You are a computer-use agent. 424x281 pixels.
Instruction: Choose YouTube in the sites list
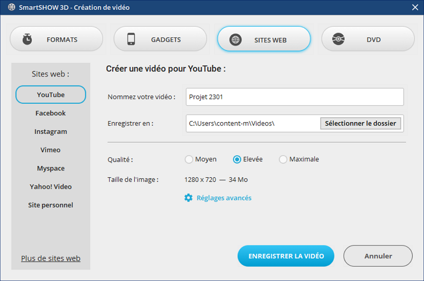tap(51, 94)
